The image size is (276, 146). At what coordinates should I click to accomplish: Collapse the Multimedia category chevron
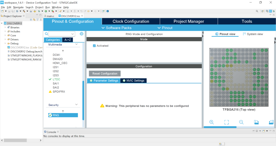[x=76, y=44]
